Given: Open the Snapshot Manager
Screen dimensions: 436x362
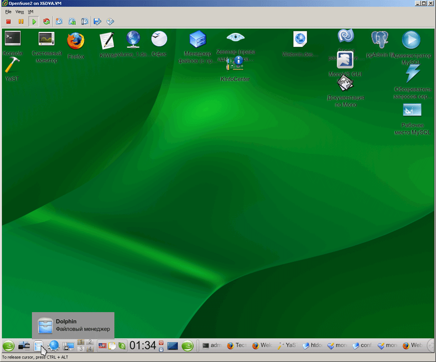Looking at the screenshot, I should 84,21.
